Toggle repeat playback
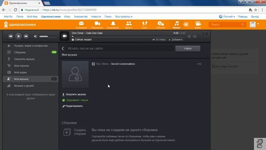This screenshot has height=150, width=266. [x=195, y=36]
